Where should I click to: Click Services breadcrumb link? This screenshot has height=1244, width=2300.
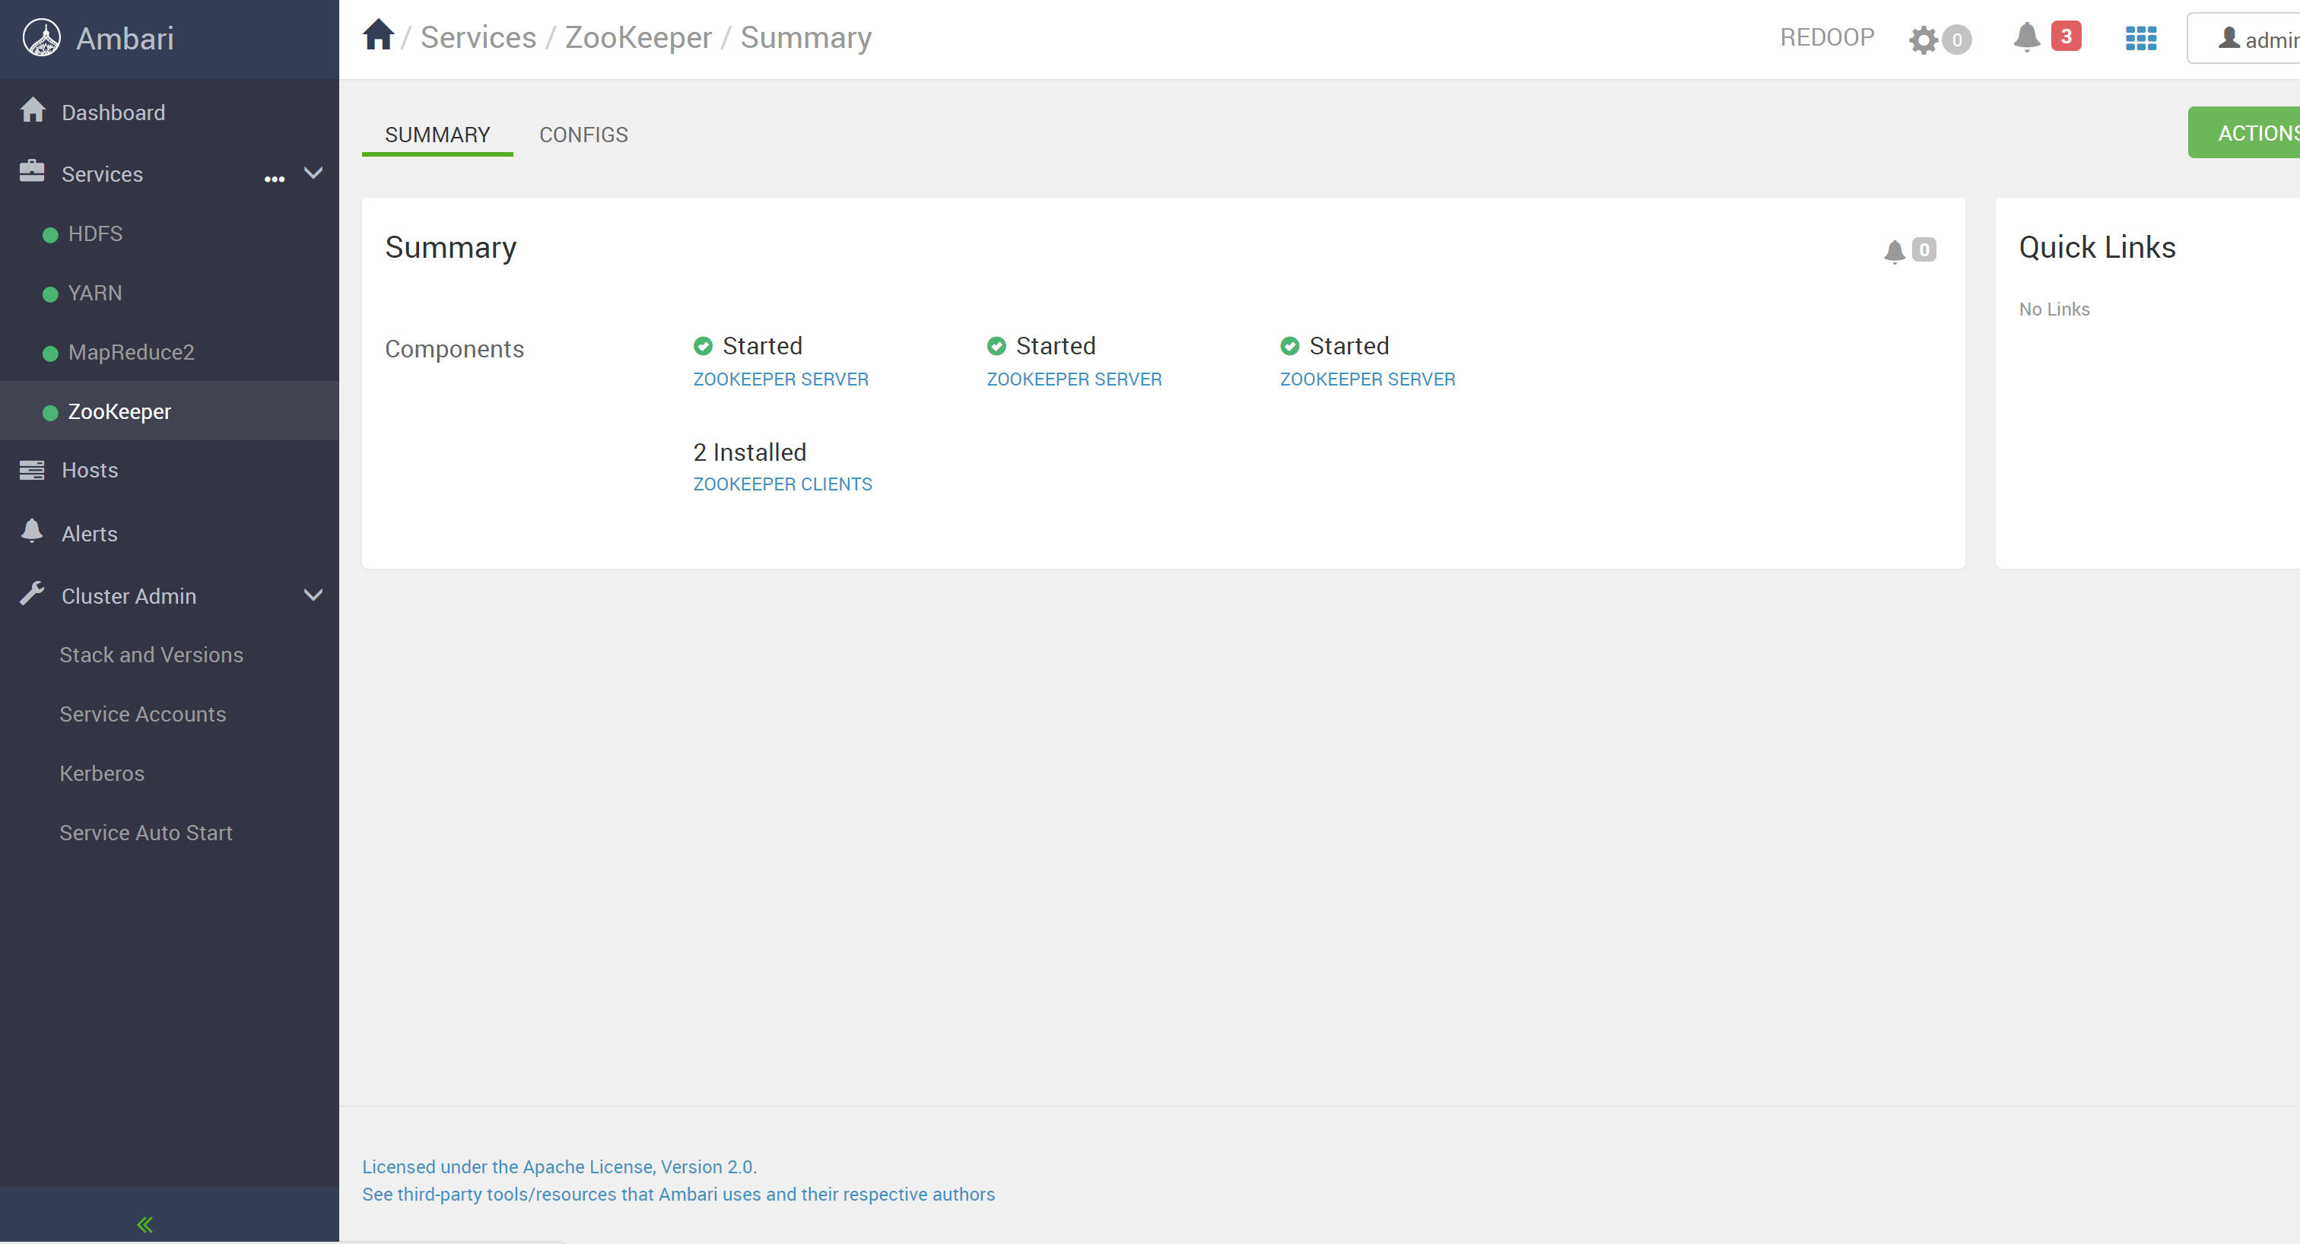click(x=478, y=37)
